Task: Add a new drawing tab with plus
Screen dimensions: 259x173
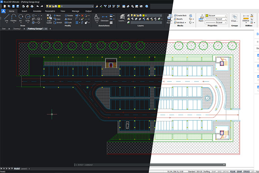Action: pos(50,29)
